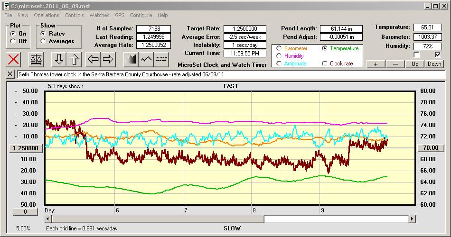Screen dimensions: 451x237
Task: Click 'Each grid line = 0.691 secs/day' text
Action: click(x=82, y=228)
